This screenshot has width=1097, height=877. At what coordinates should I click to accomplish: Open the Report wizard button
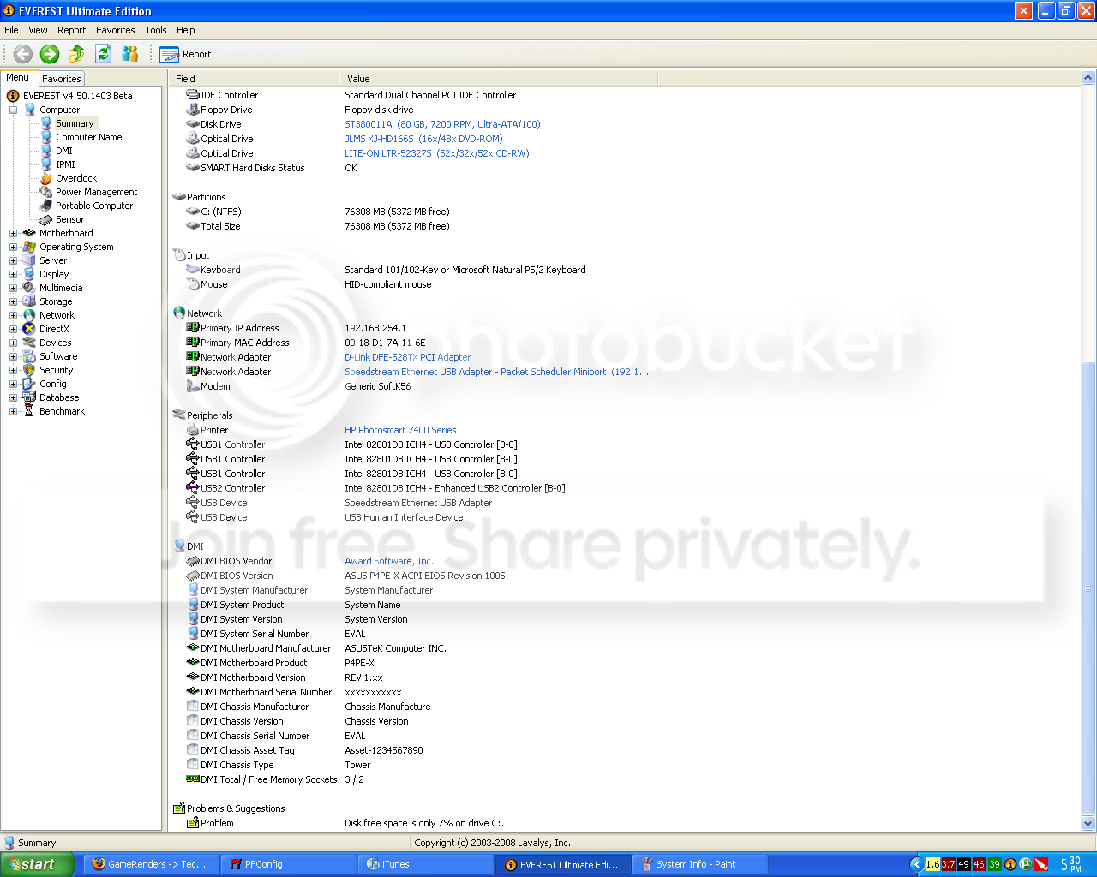click(185, 54)
